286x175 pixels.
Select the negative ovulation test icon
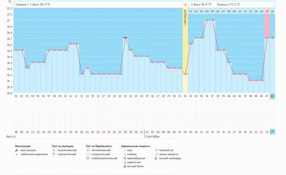coord(54,154)
